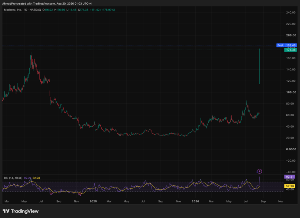Select the blue Post 182.46 price label

(286, 45)
